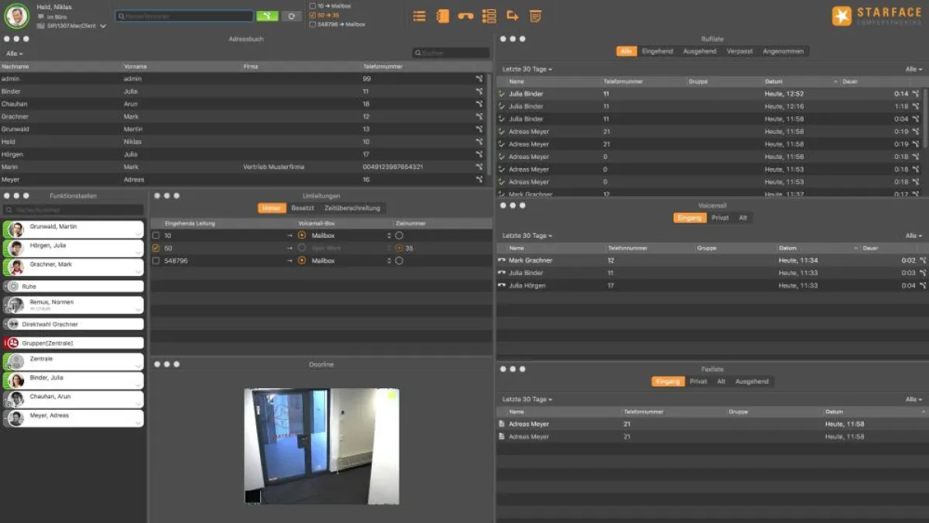Image resolution: width=929 pixels, height=523 pixels.
Task: Uncheck the redirect checkbox for line 50
Action: [x=156, y=248]
